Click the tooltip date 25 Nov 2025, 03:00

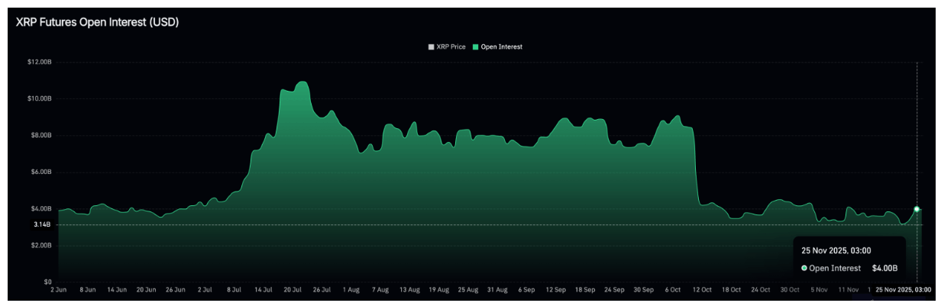836,250
